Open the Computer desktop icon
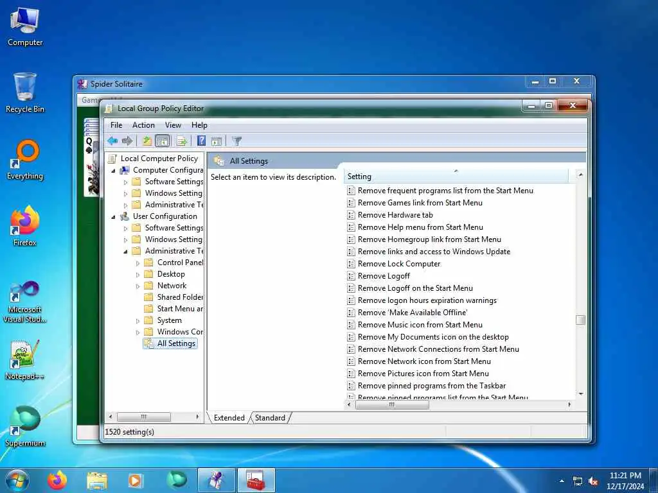Image resolution: width=658 pixels, height=493 pixels. click(x=25, y=26)
